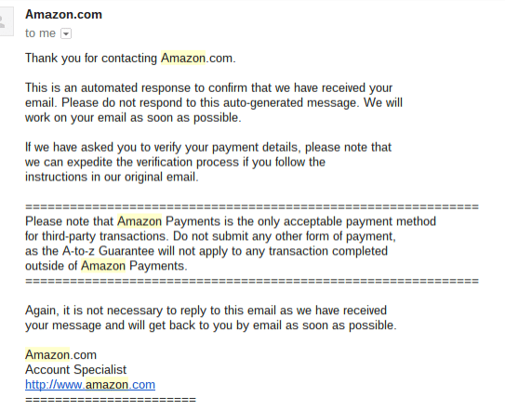Click the short separator under the link

click(111, 400)
